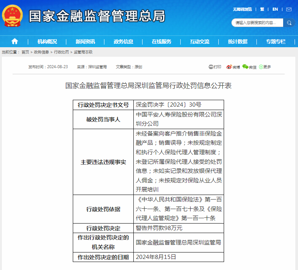Select the legal basis 保险法 cell

(179, 209)
